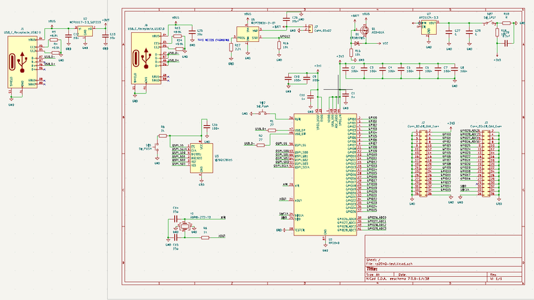Image resolution: width=534 pixels, height=300 pixels.
Task: Select decoupling capacitor C5
Action: coord(401,69)
